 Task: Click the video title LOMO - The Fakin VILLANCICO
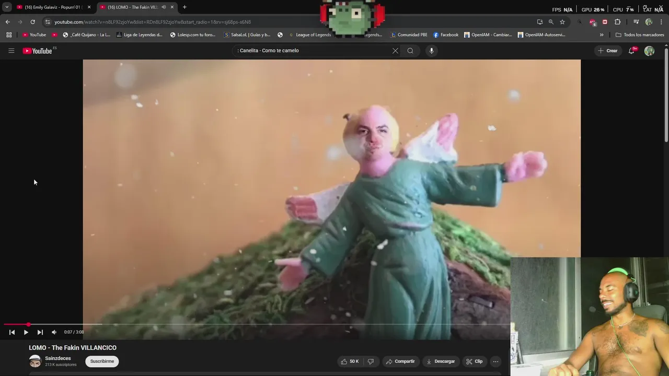click(x=73, y=348)
